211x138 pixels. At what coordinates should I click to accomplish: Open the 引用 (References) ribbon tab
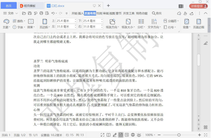[x=99, y=13]
